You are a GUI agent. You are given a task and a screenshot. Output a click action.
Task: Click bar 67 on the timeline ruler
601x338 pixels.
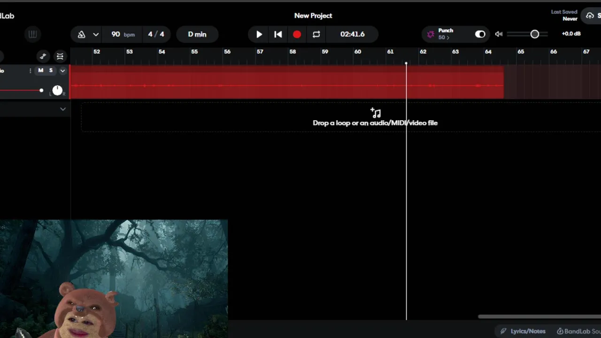[x=586, y=52]
